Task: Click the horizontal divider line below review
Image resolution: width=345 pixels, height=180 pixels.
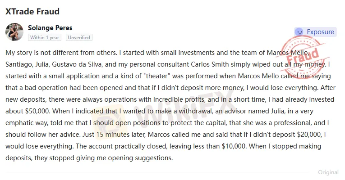Action: pos(156,172)
